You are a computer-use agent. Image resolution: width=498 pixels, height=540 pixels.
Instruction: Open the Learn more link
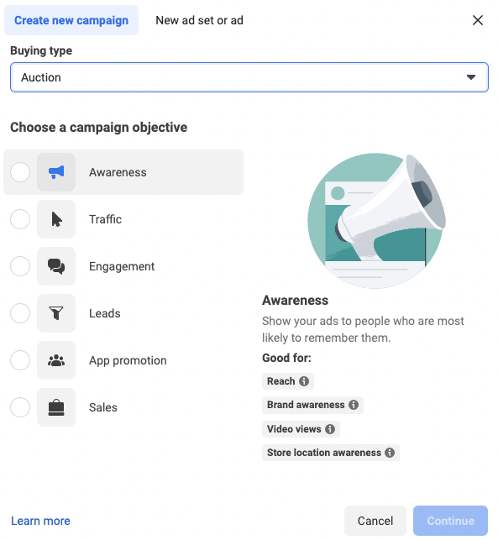tap(40, 521)
